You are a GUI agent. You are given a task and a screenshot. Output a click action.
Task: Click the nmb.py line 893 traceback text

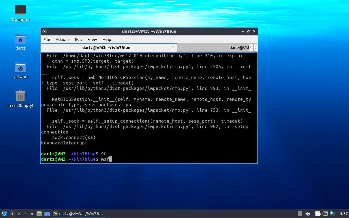(149, 88)
